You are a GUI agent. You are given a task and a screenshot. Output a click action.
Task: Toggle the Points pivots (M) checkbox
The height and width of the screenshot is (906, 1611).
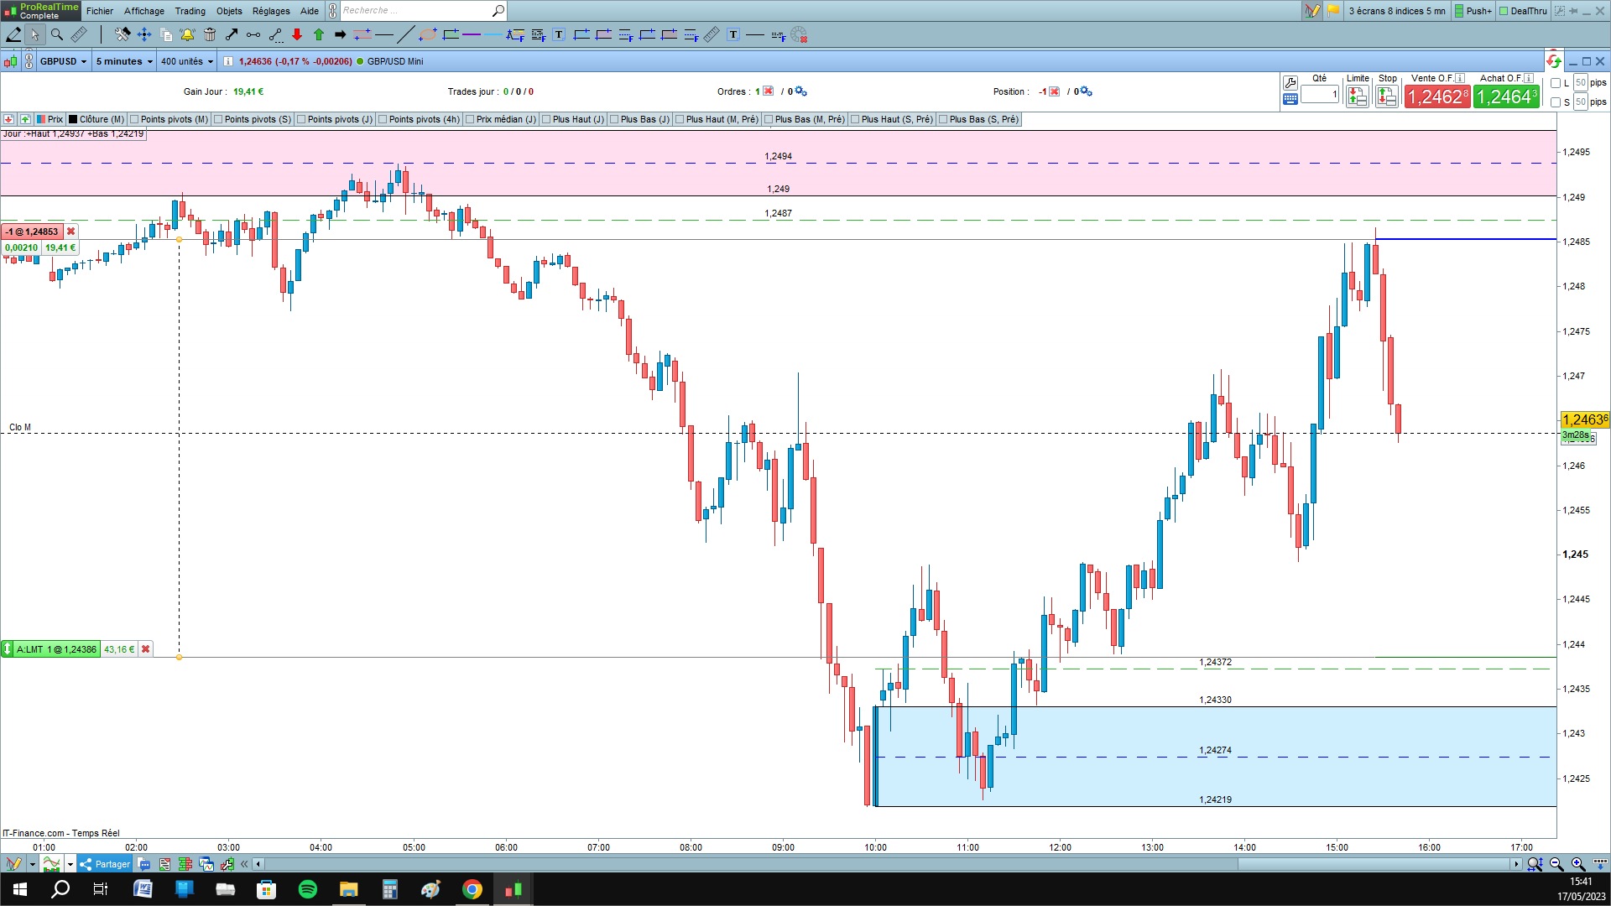pyautogui.click(x=134, y=119)
